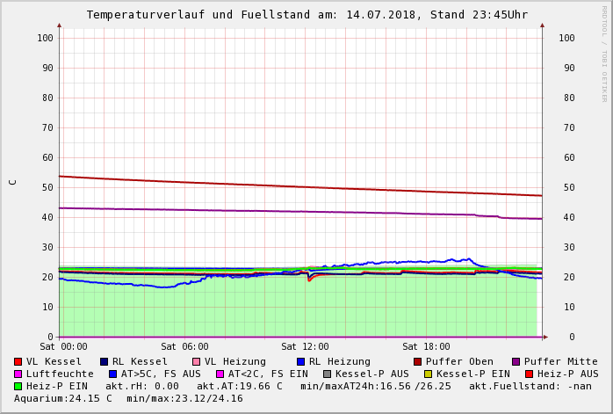Pick the blue RL Heizung legend swatch

coord(300,362)
